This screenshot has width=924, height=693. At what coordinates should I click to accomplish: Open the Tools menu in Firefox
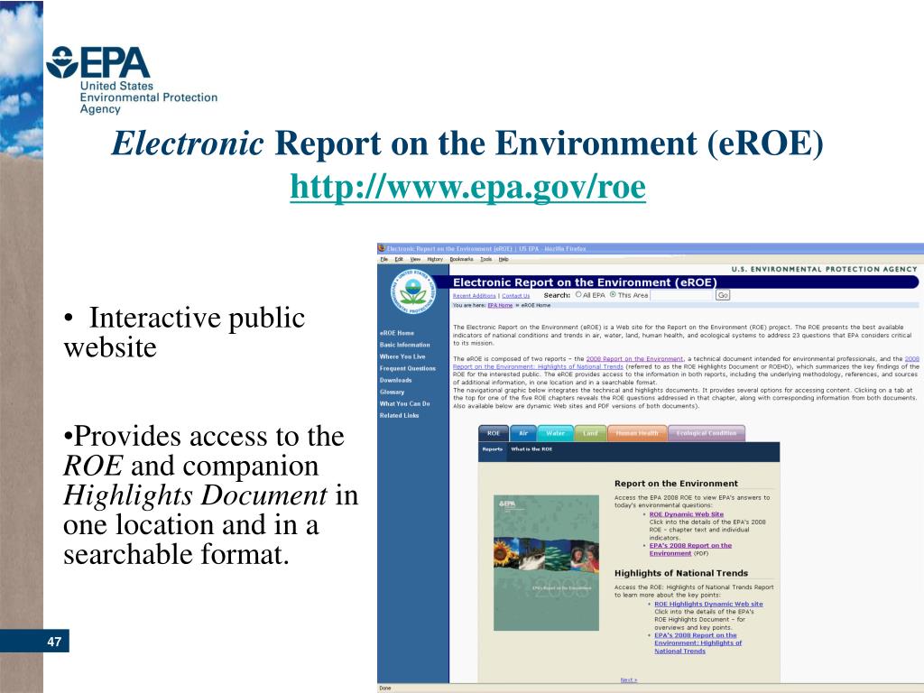pyautogui.click(x=486, y=259)
